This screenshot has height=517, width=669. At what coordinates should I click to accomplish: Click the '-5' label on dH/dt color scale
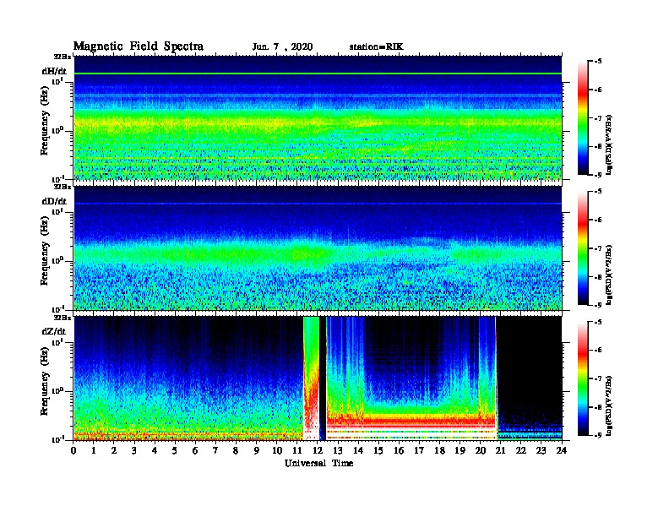click(x=597, y=62)
